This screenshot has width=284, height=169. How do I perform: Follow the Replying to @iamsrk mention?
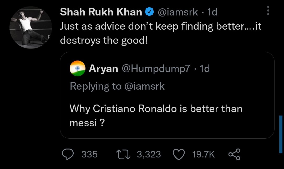144,86
